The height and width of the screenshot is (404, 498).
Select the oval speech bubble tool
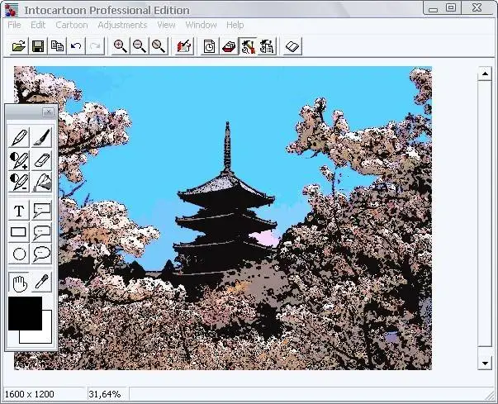click(41, 254)
